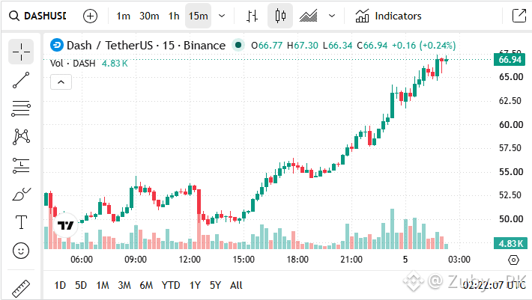Expand the time interval dropdown arrow

(x=222, y=16)
